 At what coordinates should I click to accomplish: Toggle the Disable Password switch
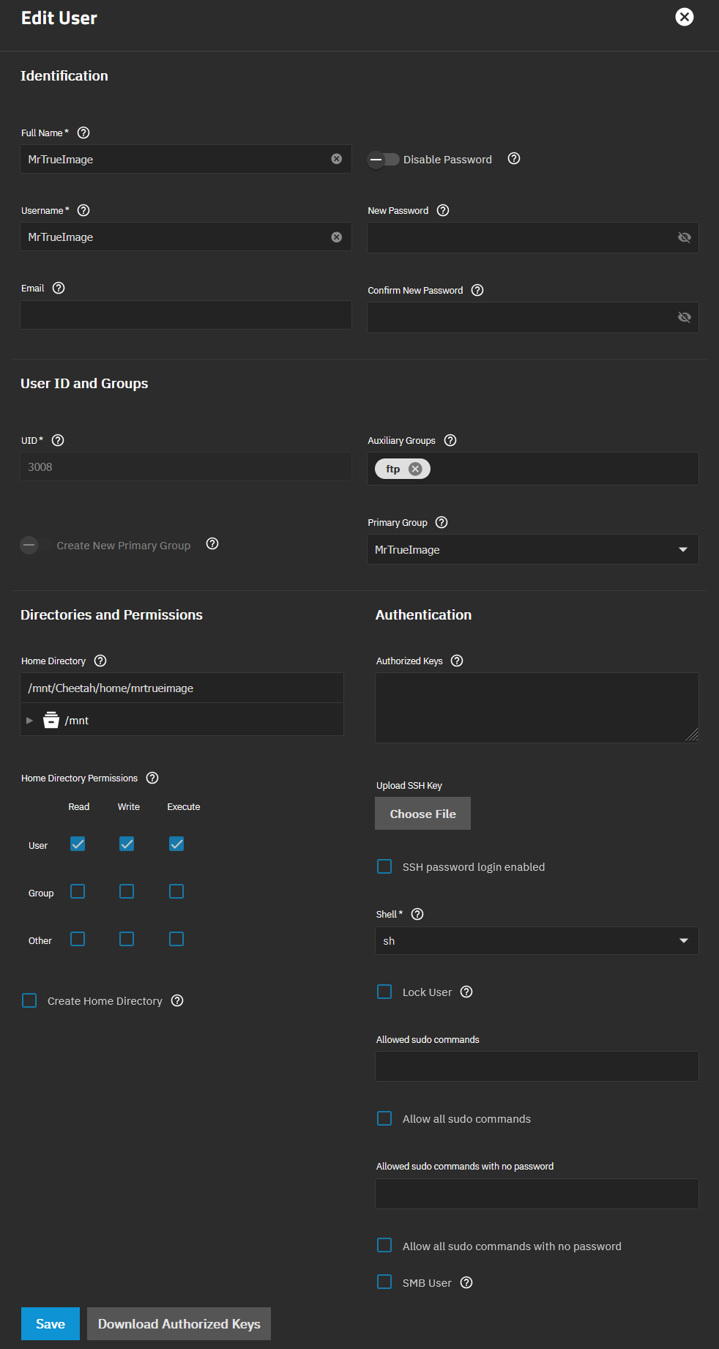tap(383, 159)
